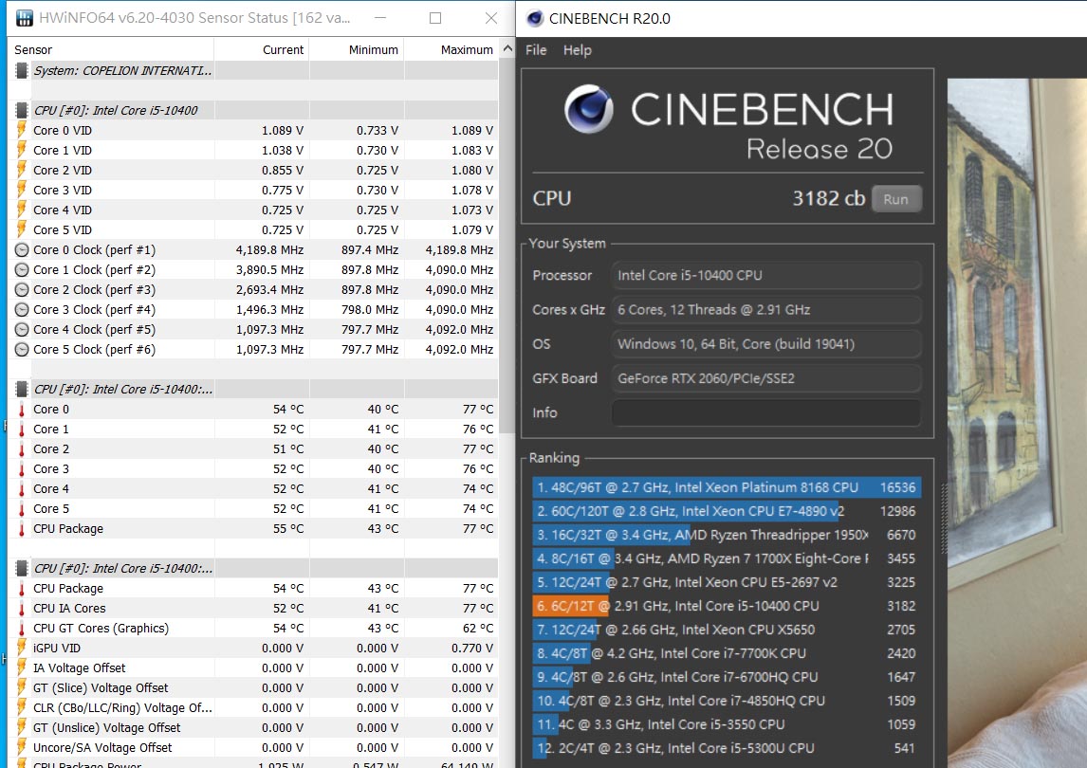Click the rendered room image preview in Cinebench
This screenshot has height=768, width=1087.
tap(1017, 423)
